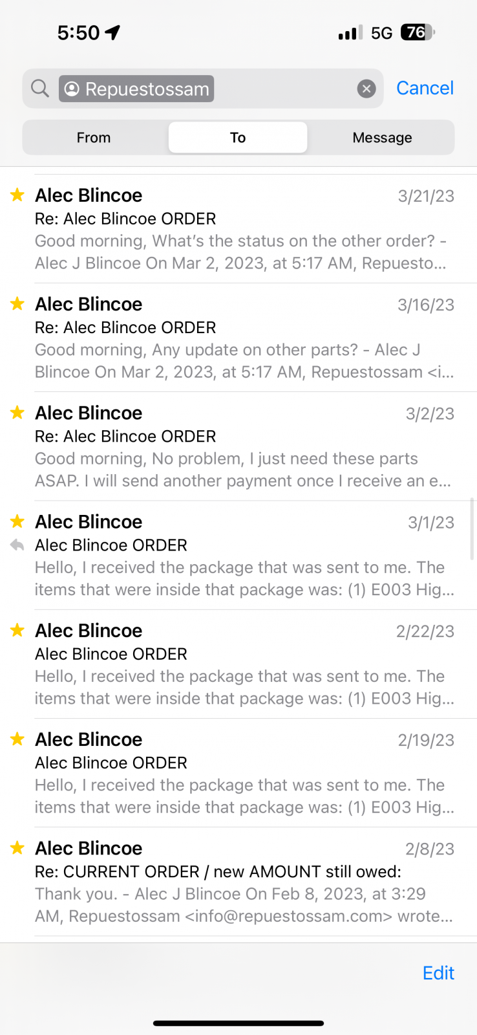The image size is (477, 1035).
Task: Cancel the mail search
Action: (425, 88)
